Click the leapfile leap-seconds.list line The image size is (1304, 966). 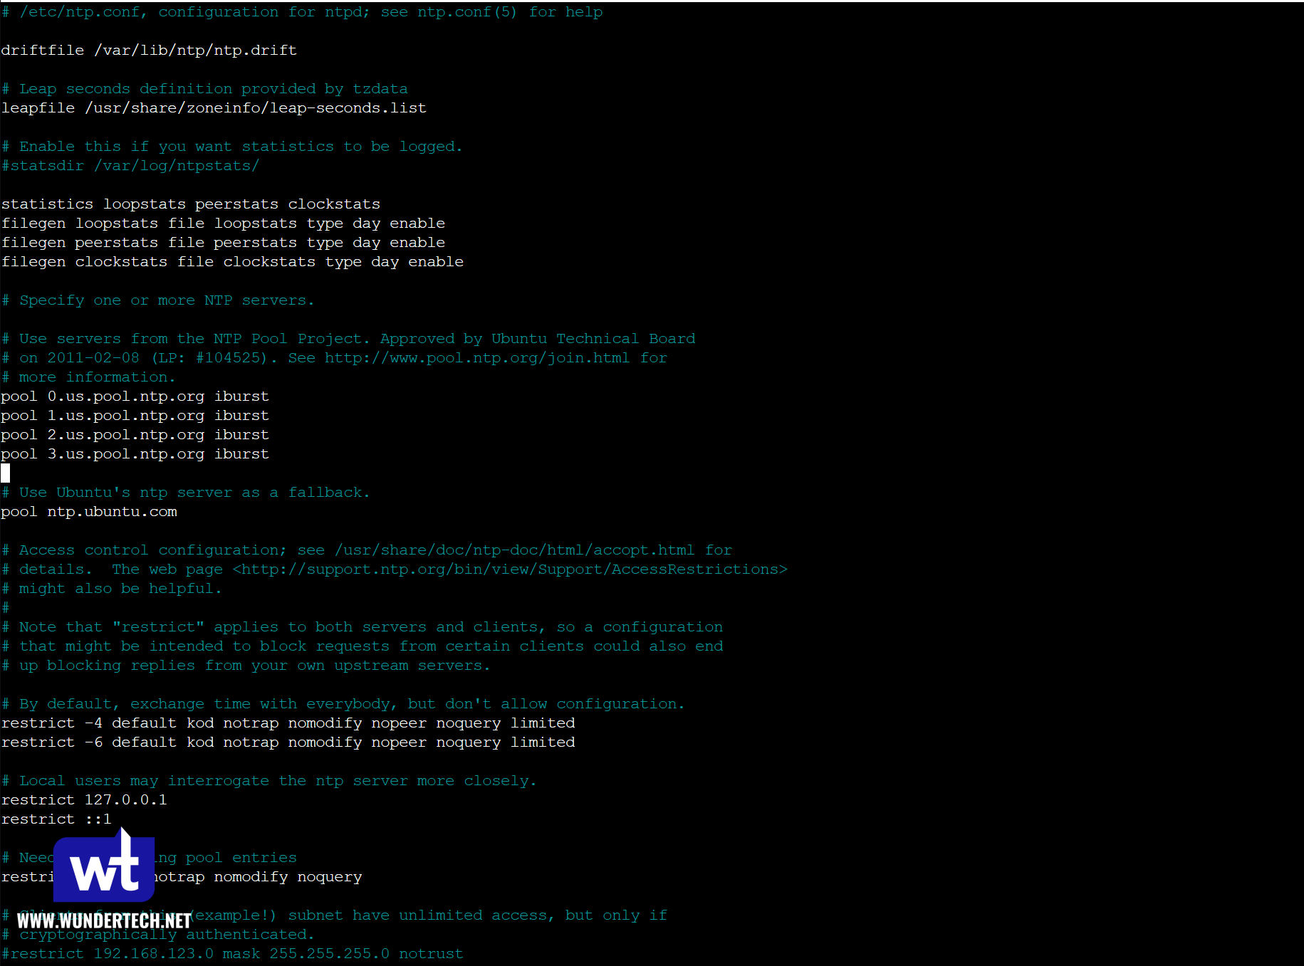point(214,108)
